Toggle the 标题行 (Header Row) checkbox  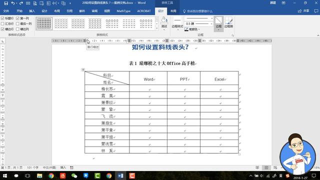2,18
